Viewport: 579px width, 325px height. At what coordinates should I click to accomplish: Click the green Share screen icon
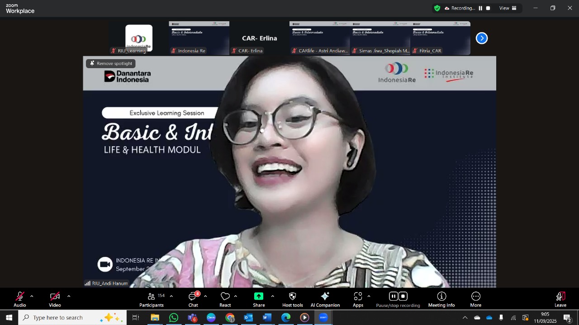click(x=259, y=297)
